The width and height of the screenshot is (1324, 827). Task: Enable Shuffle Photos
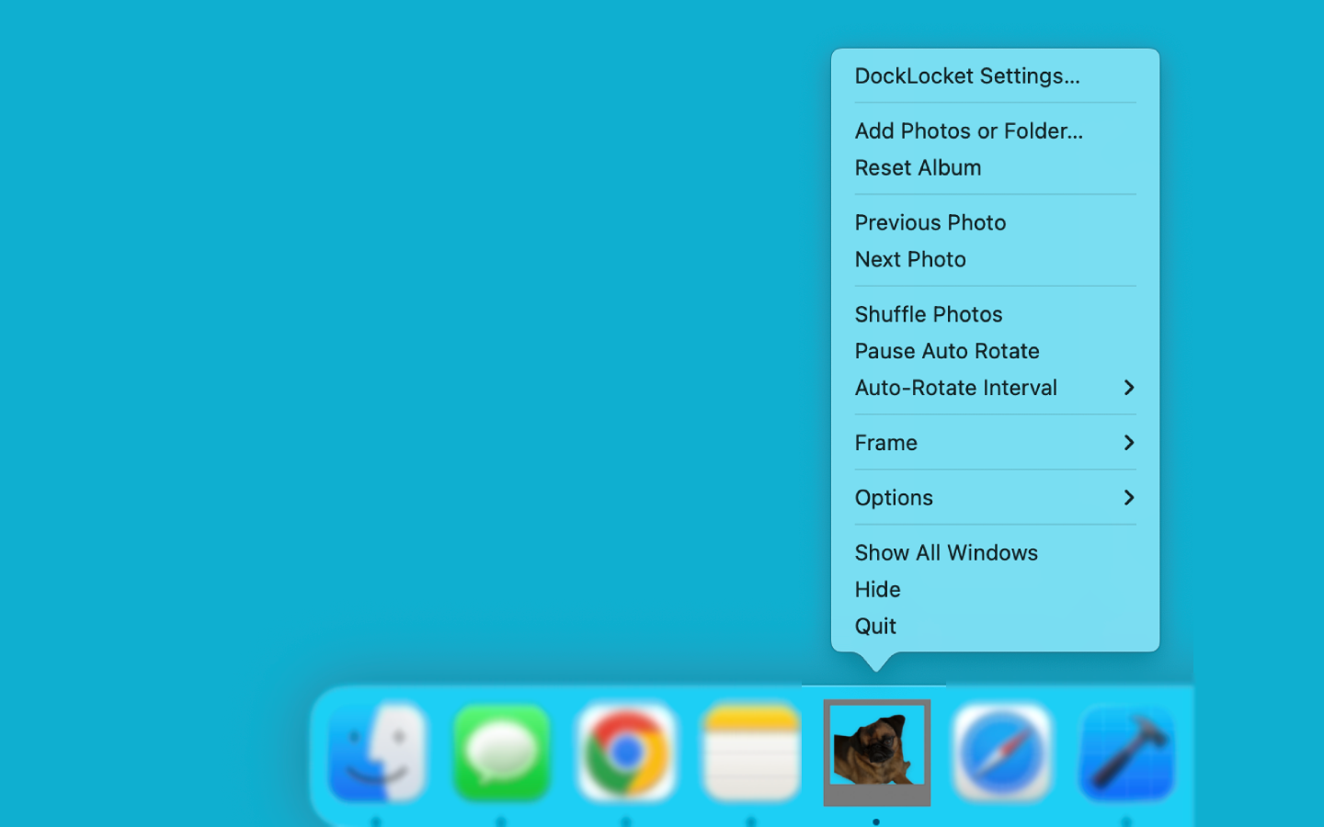929,314
